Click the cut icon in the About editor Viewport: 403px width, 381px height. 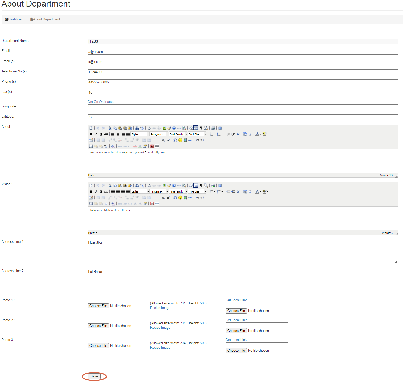pos(110,128)
